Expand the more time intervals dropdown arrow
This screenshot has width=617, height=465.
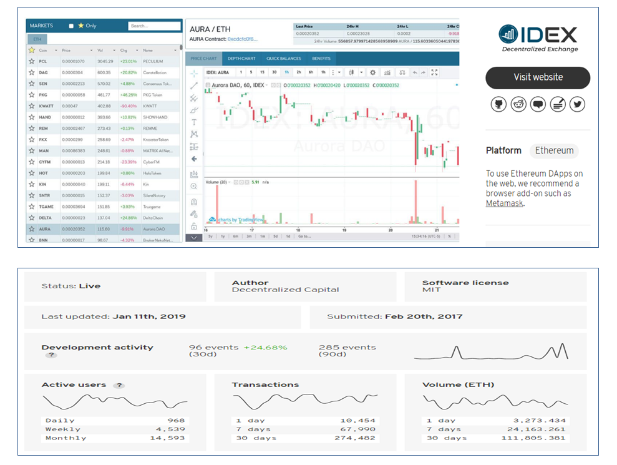coord(339,72)
